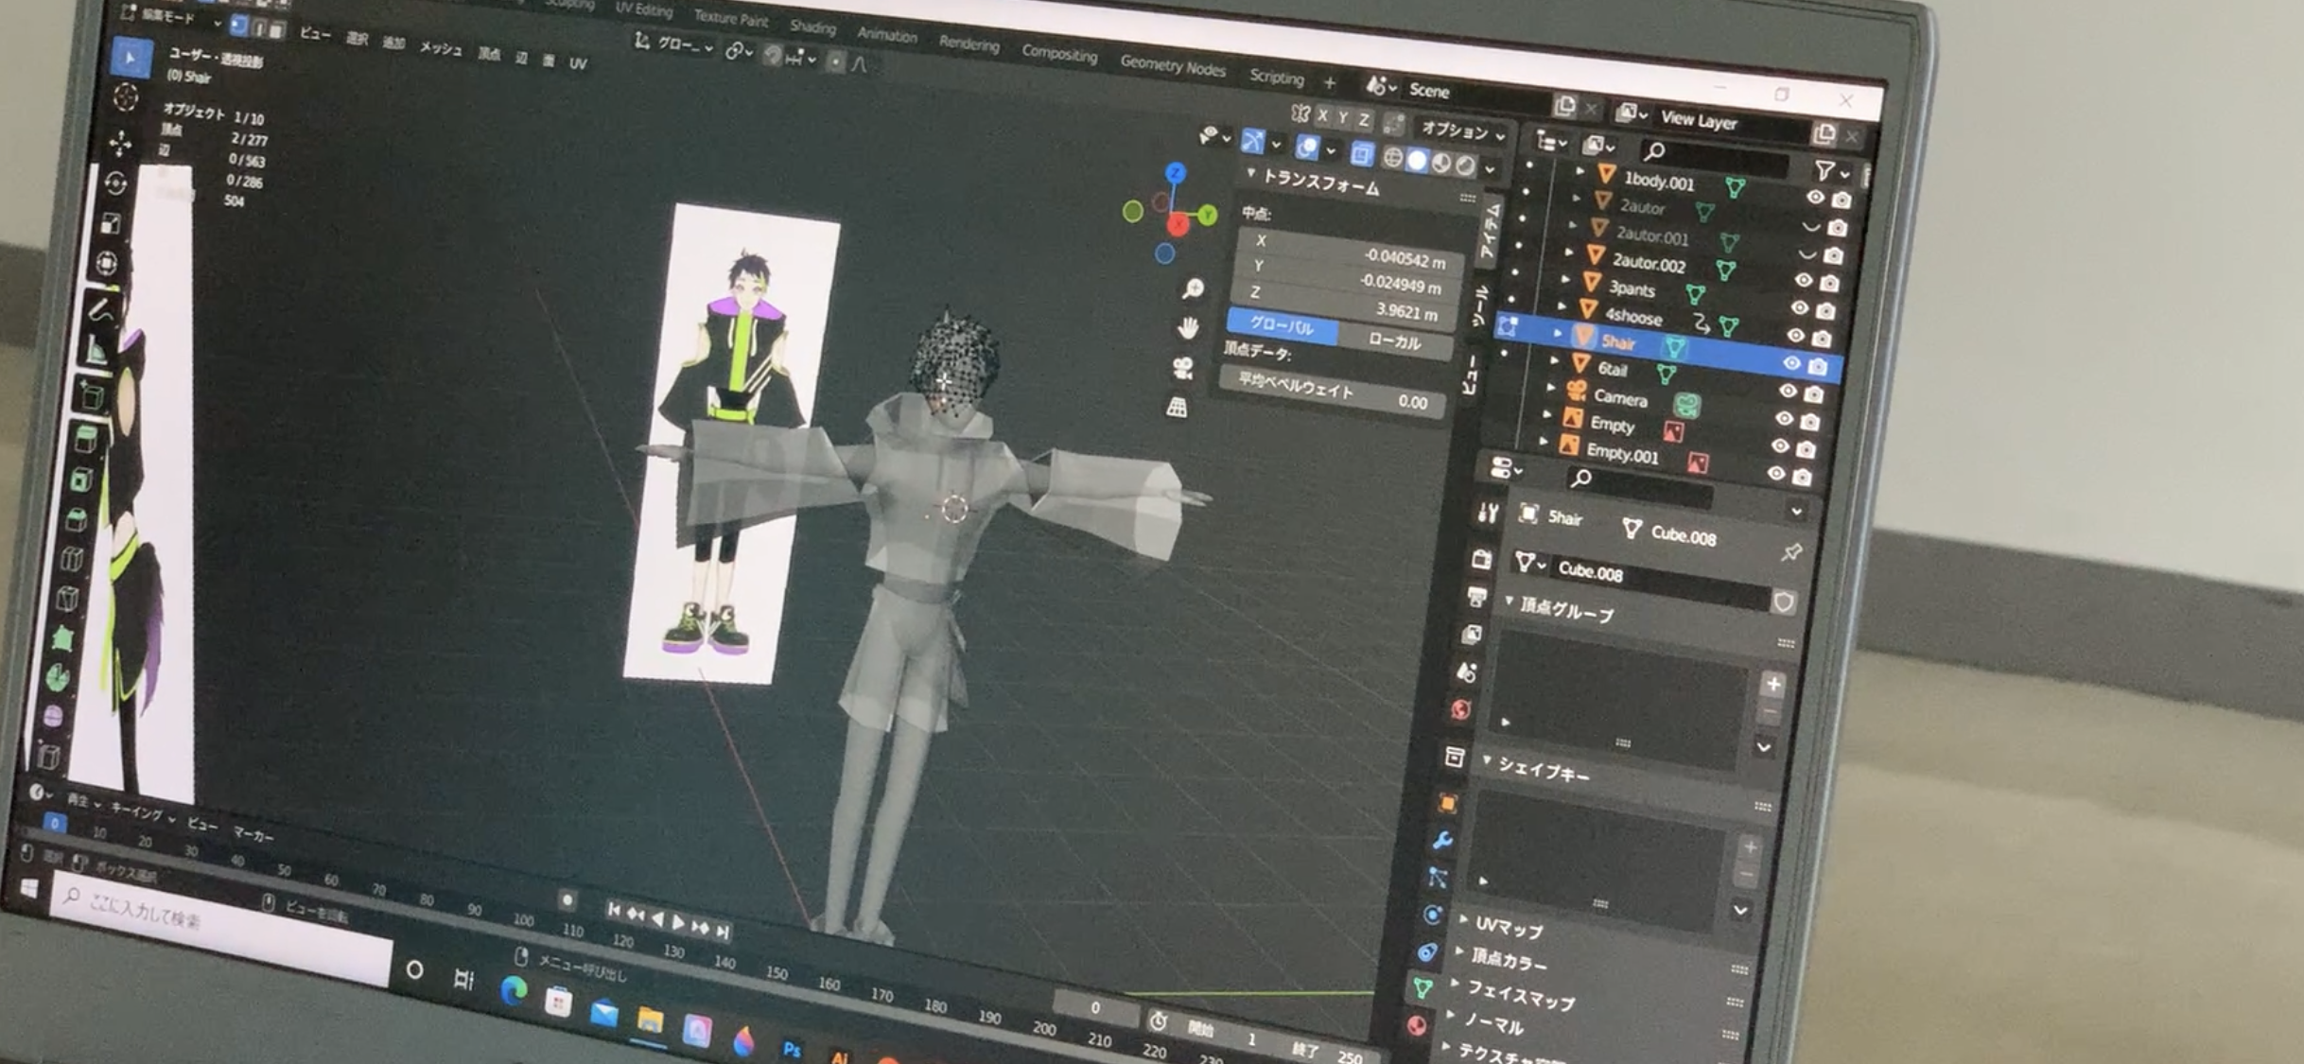Select the cursor tool in the Blender toolbar
This screenshot has height=1064, width=2304.
(126, 98)
